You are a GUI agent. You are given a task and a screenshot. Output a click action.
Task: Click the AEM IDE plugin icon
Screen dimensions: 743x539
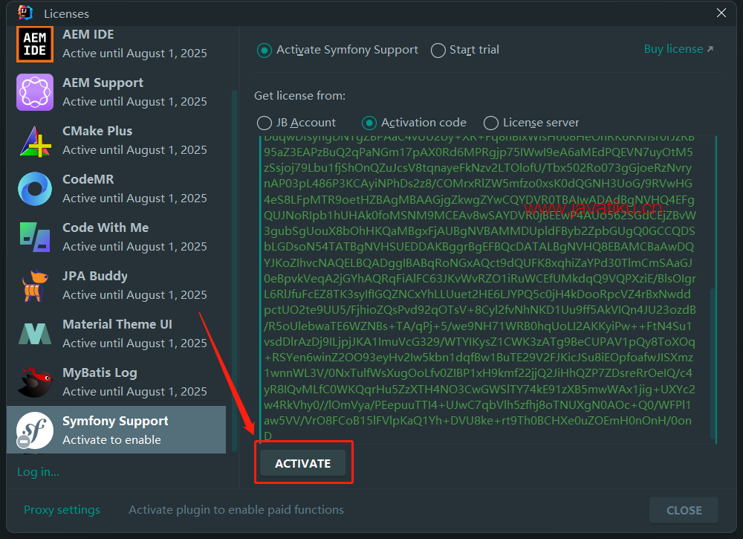point(35,44)
